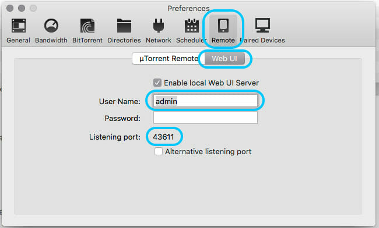379x228 pixels.
Task: Minimize the Preferences window
Action: point(22,8)
